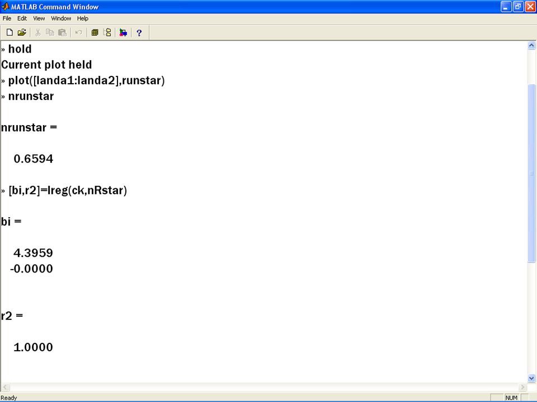
Task: Cut selection with the scissors icon
Action: 37,32
